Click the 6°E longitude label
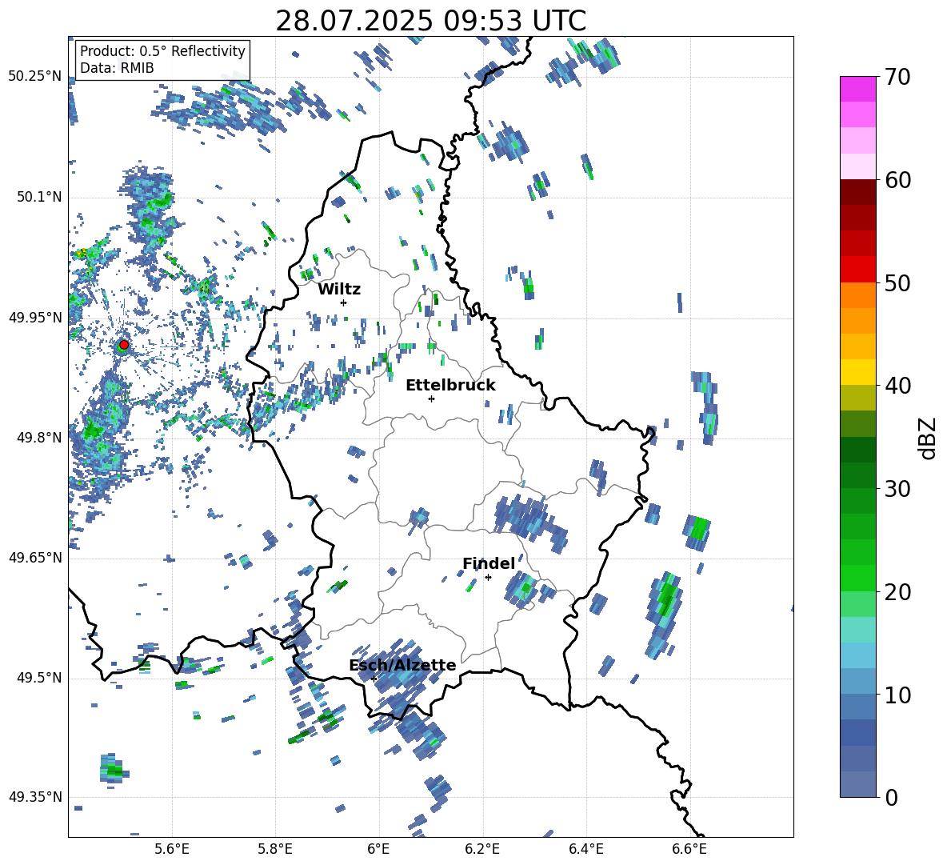 tap(378, 849)
